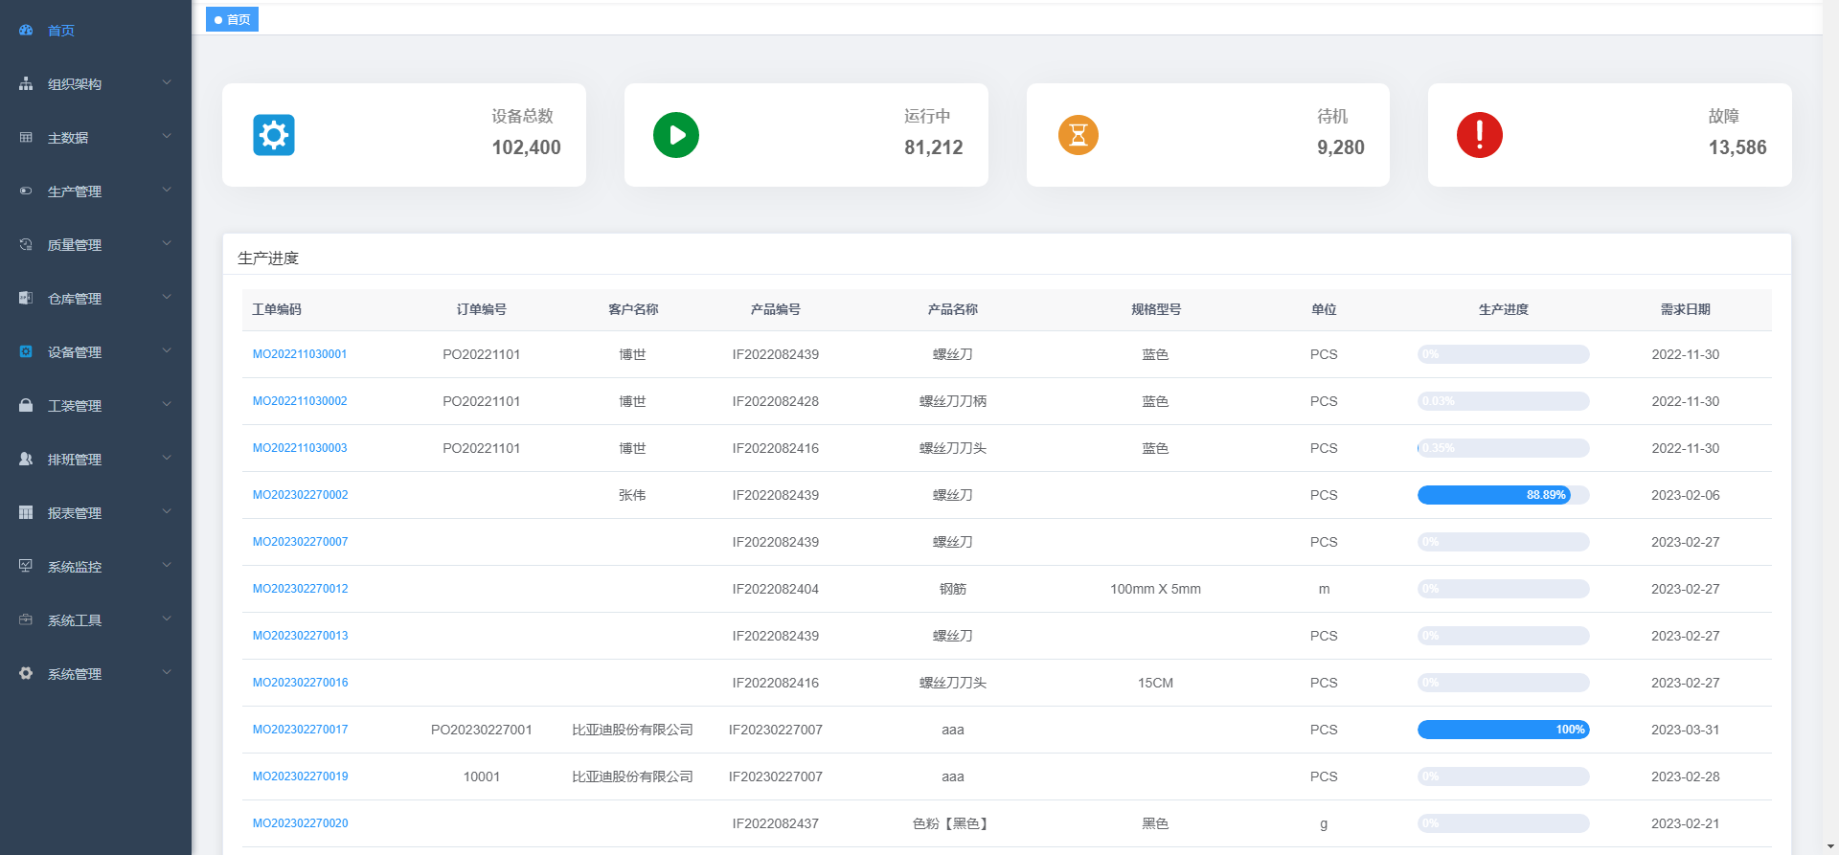Click the green play 运行中 icon
Image resolution: width=1839 pixels, height=855 pixels.
[676, 135]
